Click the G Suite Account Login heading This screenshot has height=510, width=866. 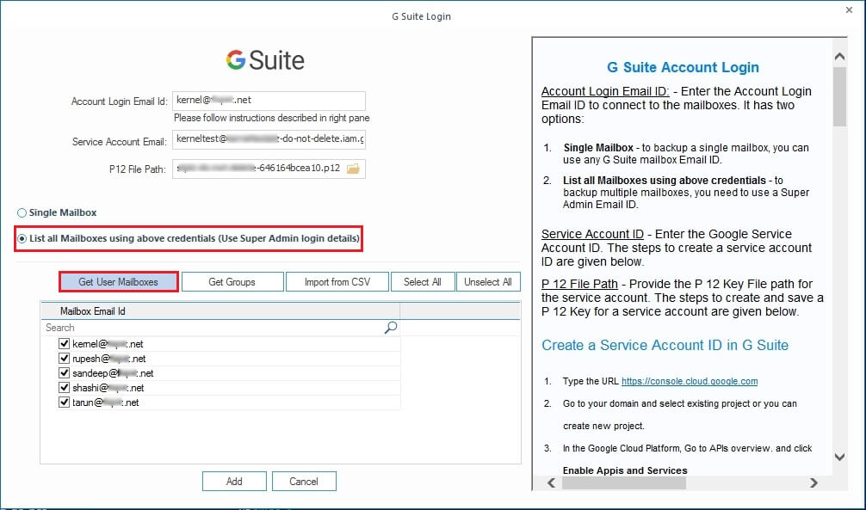(x=683, y=67)
